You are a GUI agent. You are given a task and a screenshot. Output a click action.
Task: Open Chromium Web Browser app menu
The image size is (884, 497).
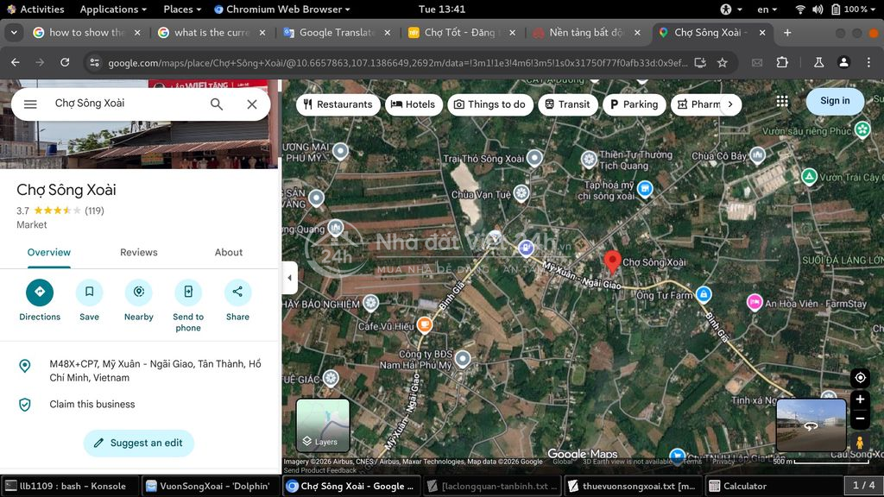click(x=282, y=9)
